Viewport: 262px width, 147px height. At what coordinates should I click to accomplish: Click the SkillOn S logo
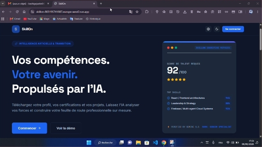coord(16,29)
